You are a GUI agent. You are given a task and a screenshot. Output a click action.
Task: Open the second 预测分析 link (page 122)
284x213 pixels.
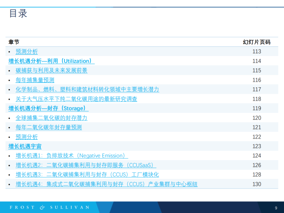tap(27, 137)
